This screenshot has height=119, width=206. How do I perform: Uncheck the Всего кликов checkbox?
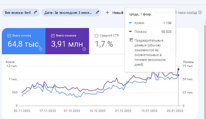[x=9, y=36]
